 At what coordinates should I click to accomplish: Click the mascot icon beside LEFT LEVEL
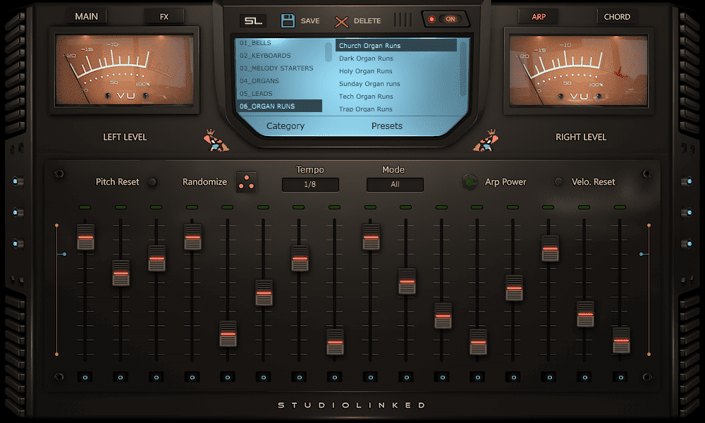(216, 140)
